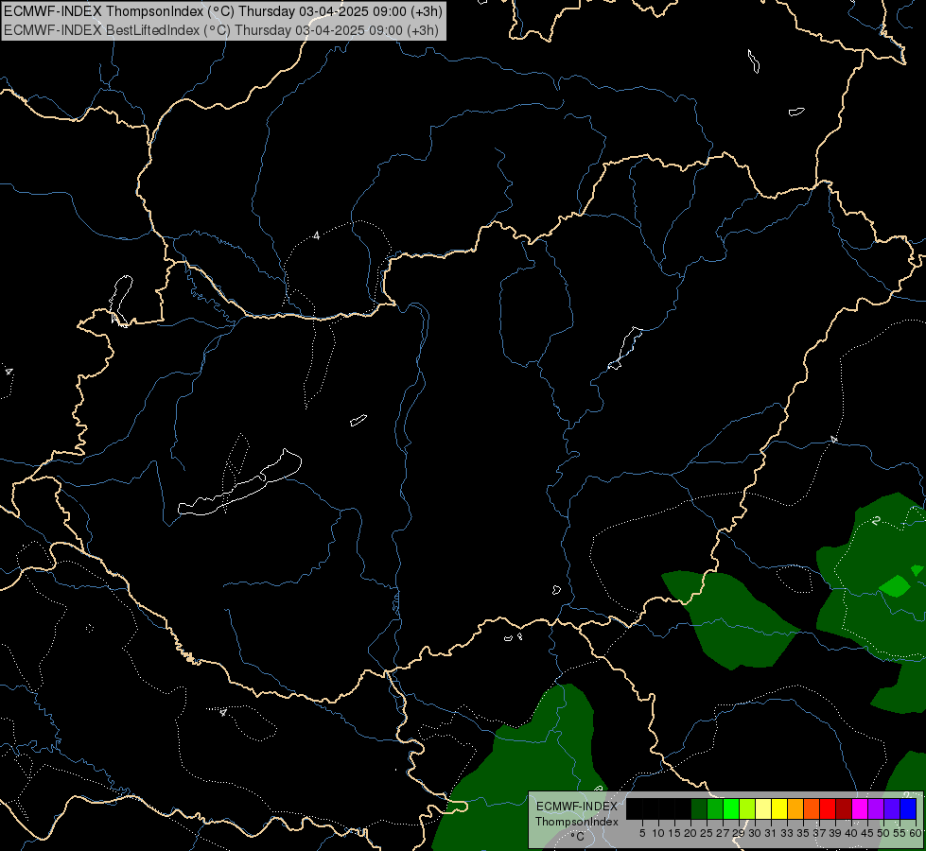Click legend tick value 10

coord(658,833)
